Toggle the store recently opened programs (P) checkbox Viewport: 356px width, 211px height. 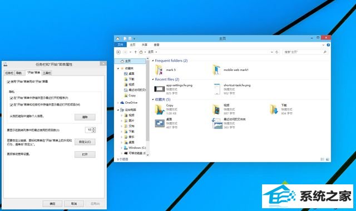tap(11, 98)
